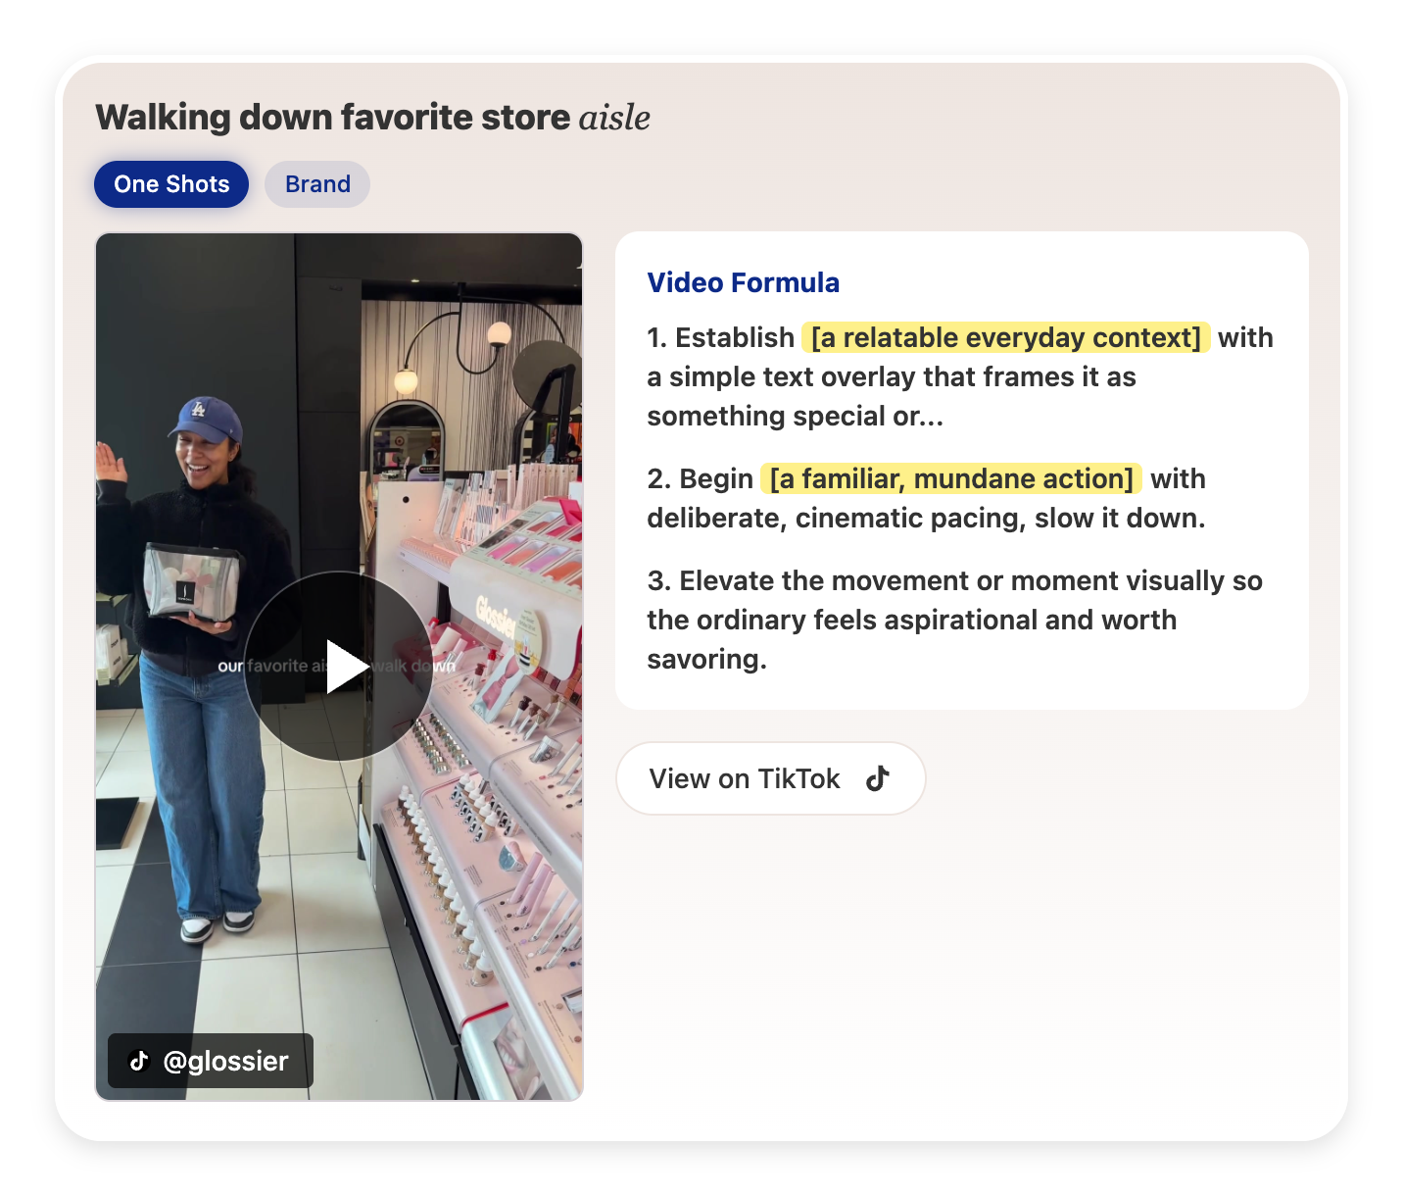The height and width of the screenshot is (1196, 1403).
Task: Click the highlighted familiar, mundane action placeholder
Action: coord(950,478)
